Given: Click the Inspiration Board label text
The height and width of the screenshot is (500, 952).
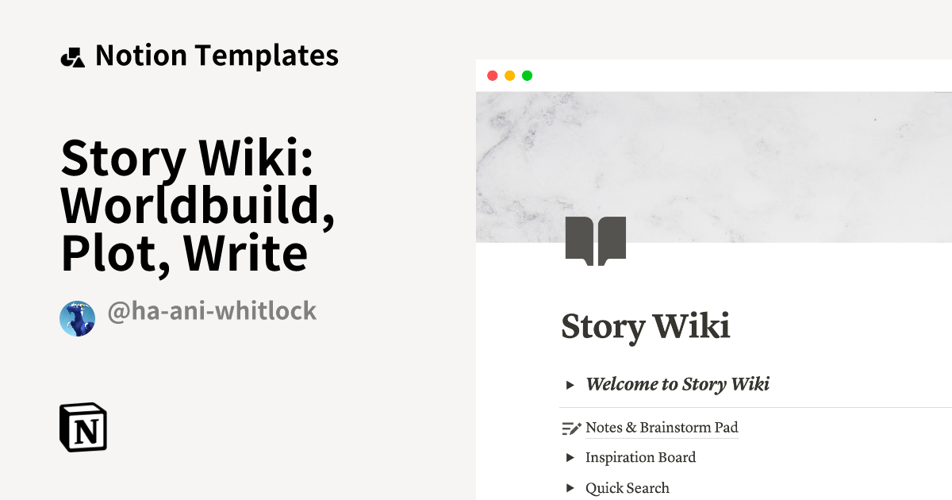Looking at the screenshot, I should [640, 458].
